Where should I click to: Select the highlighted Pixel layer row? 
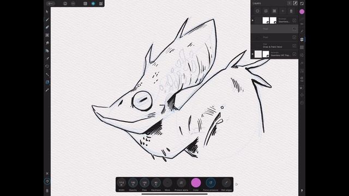[x=274, y=29]
